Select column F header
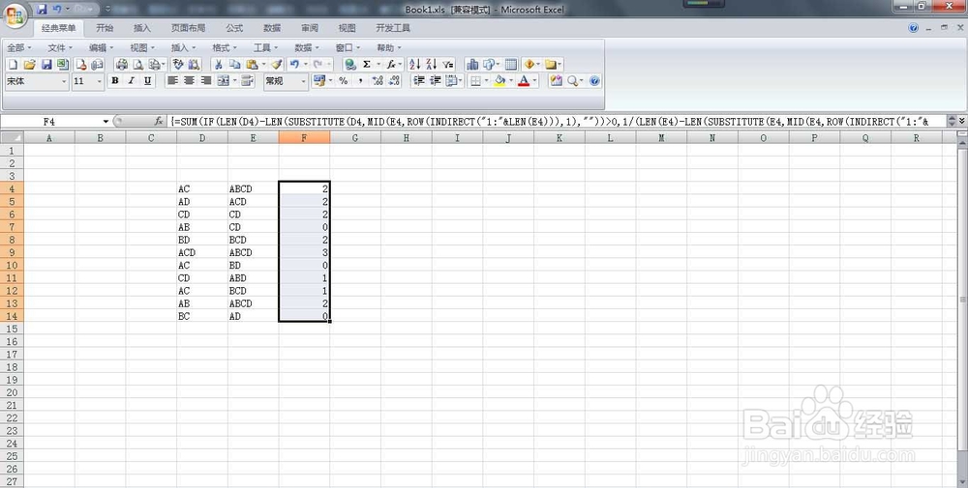The width and height of the screenshot is (968, 488). click(304, 138)
